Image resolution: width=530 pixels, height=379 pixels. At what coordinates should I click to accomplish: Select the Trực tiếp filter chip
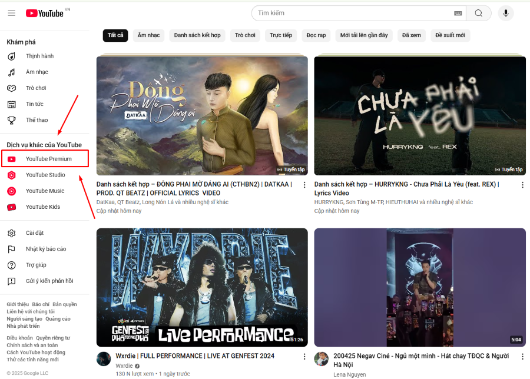(x=280, y=35)
